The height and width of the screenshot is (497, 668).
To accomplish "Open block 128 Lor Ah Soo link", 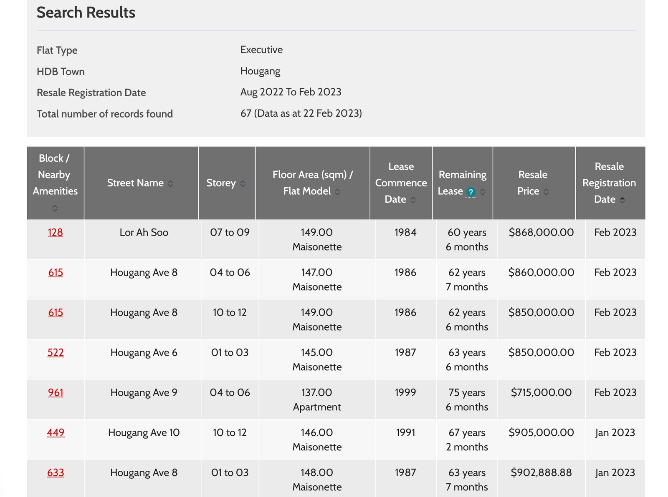I will 56,232.
